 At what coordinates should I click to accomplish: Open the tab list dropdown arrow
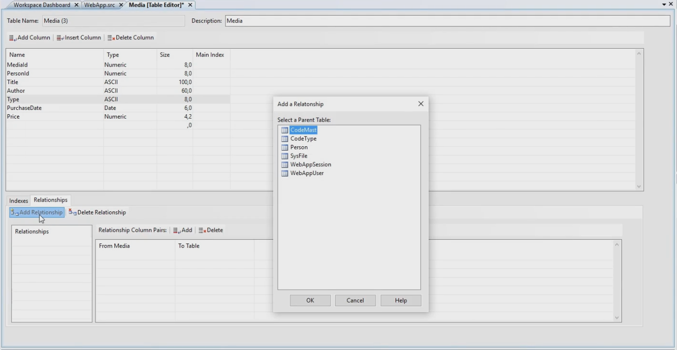click(664, 4)
